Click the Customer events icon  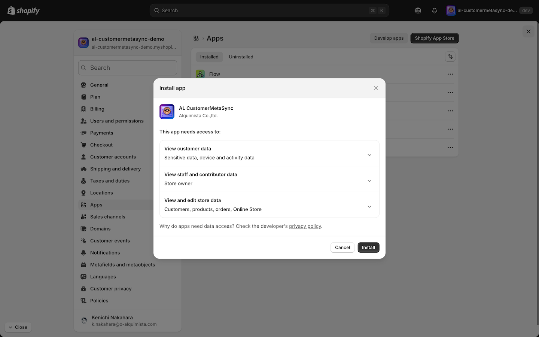pyautogui.click(x=83, y=241)
